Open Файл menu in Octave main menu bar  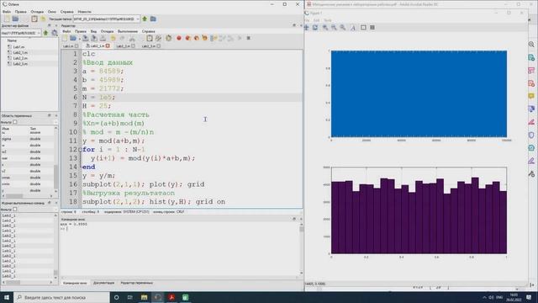point(7,12)
